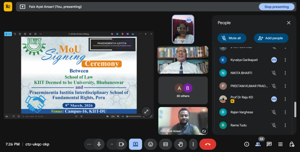Mute NIKITA BHARTI's microphone
Screen dimensions: 300x152
[274, 73]
